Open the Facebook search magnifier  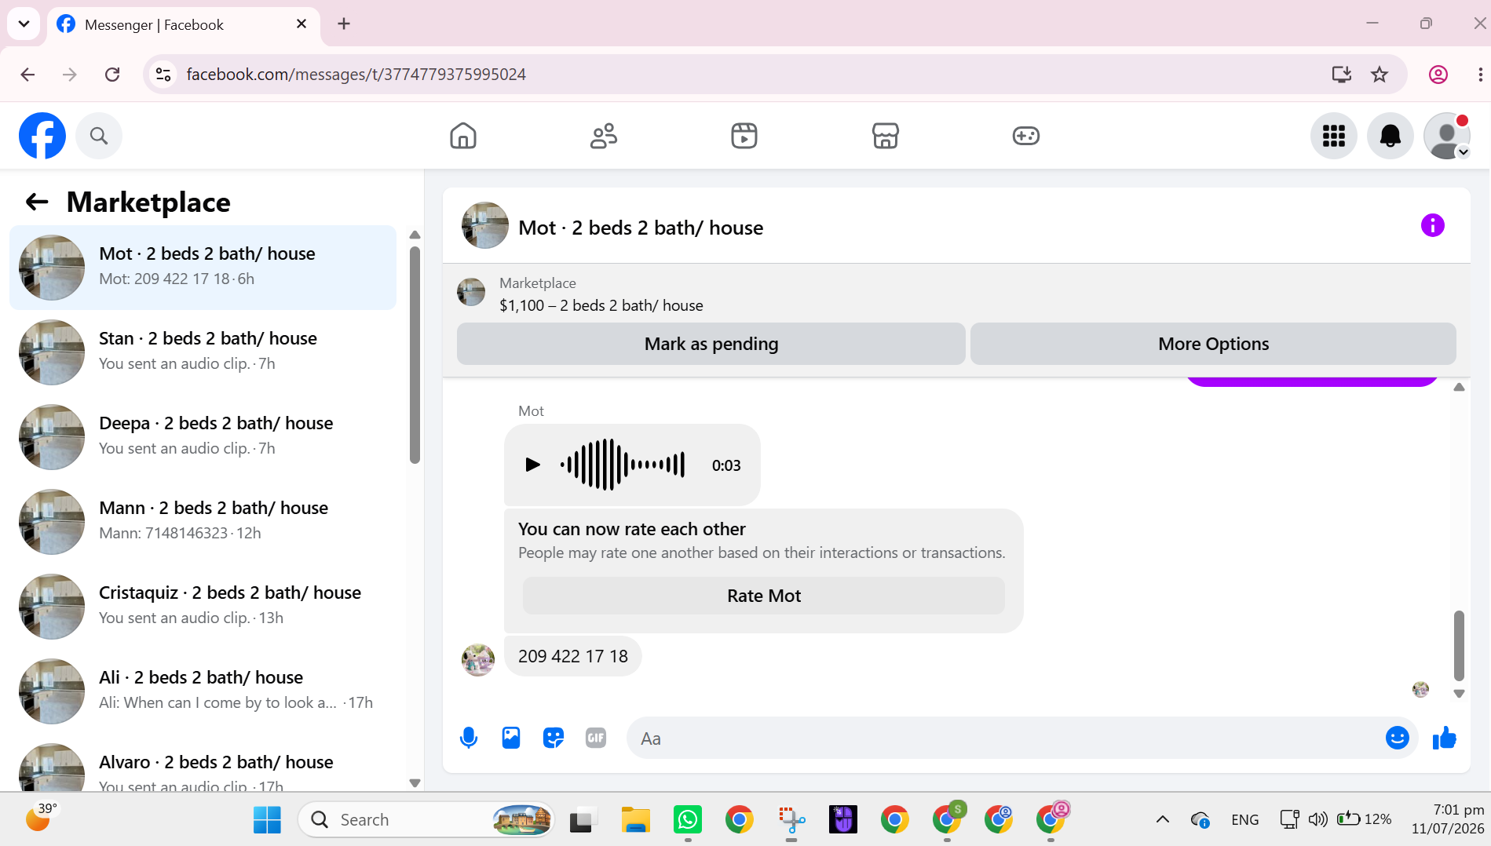click(99, 136)
